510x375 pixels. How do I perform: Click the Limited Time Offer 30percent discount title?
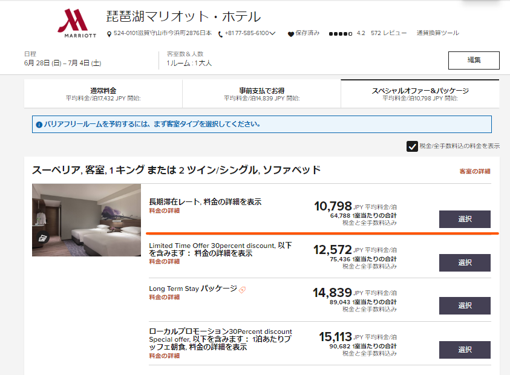pyautogui.click(x=221, y=249)
